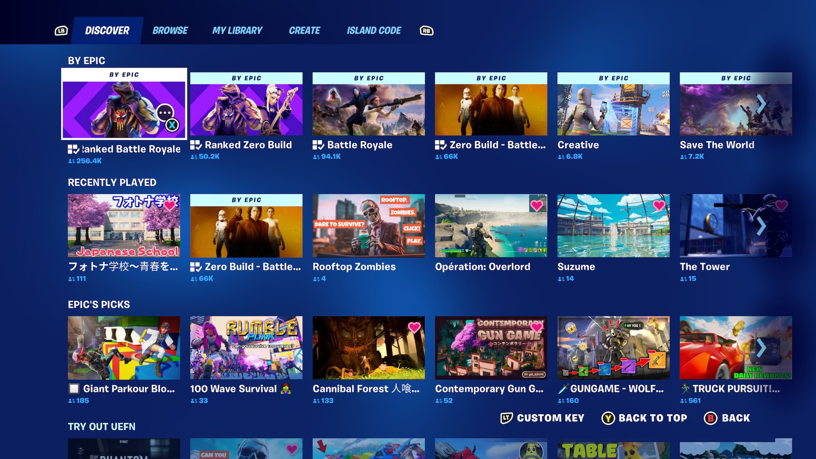816x459 pixels.
Task: Toggle favorite heart on Japanese School island
Action: click(170, 205)
